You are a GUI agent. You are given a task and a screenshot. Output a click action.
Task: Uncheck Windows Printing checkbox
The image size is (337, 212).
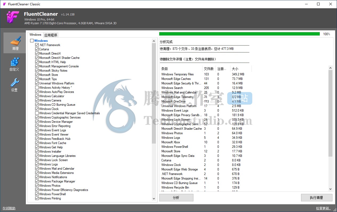point(37,198)
